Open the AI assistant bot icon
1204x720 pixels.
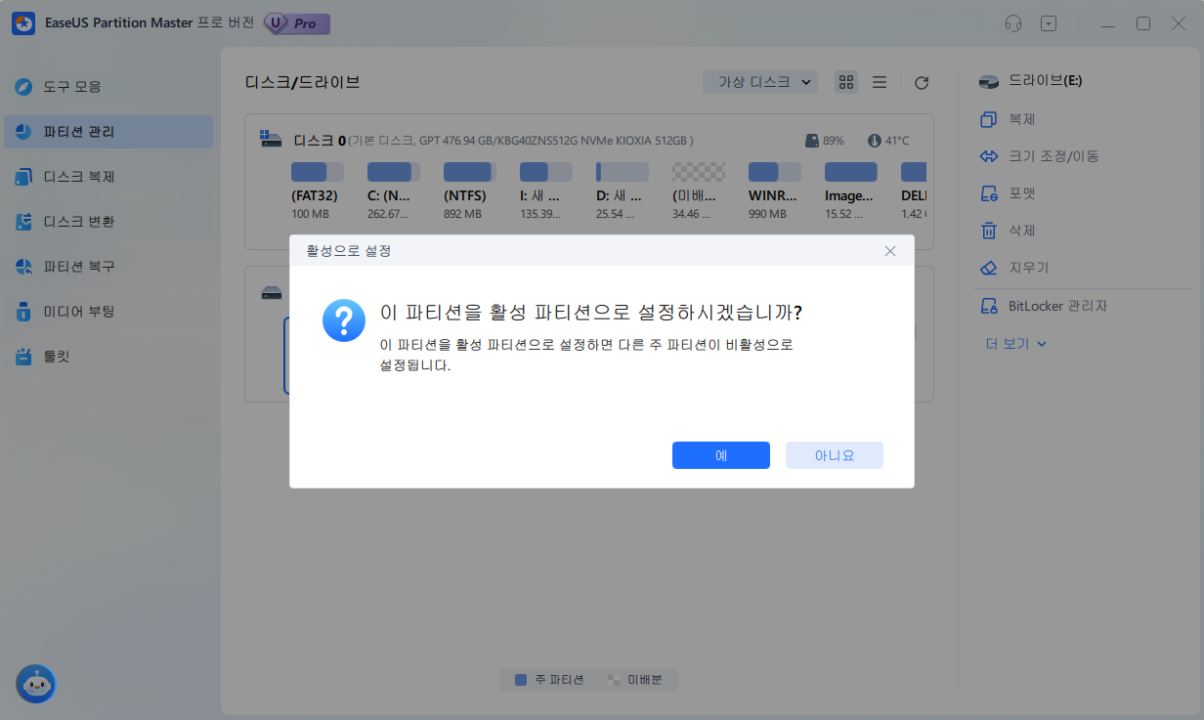[35, 684]
